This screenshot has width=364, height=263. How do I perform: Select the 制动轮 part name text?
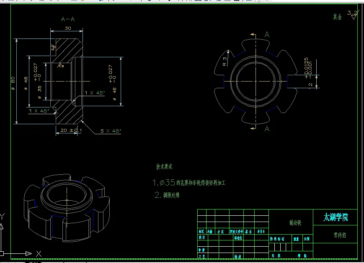295,223
